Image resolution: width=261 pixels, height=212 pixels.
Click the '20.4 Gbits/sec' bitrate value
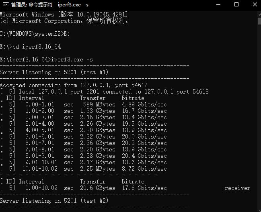coord(144,156)
